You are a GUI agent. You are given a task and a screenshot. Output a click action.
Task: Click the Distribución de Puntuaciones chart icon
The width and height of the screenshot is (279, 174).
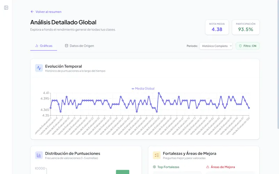(39, 155)
